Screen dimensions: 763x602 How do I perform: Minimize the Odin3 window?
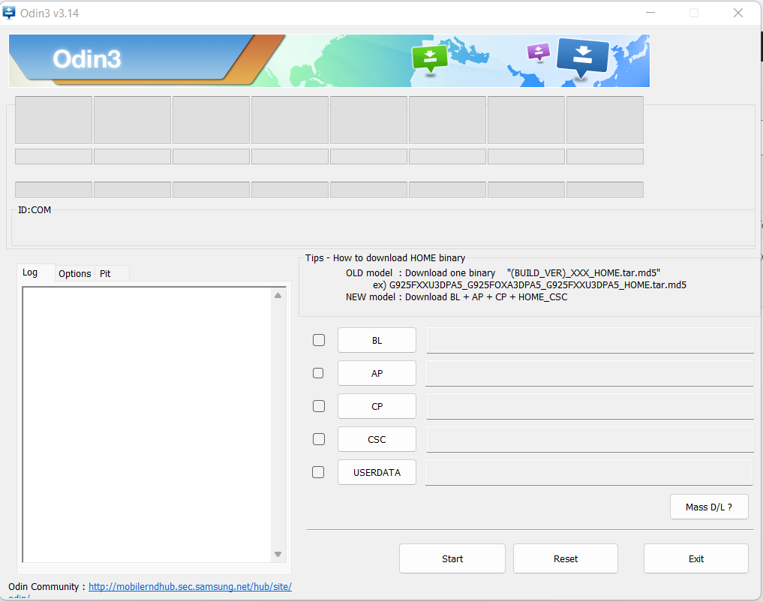click(650, 13)
